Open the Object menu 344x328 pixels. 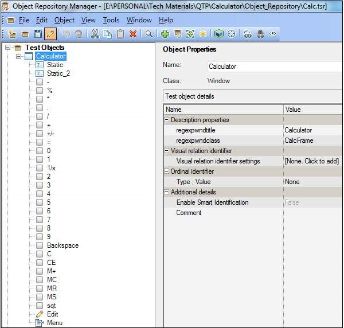tap(64, 20)
